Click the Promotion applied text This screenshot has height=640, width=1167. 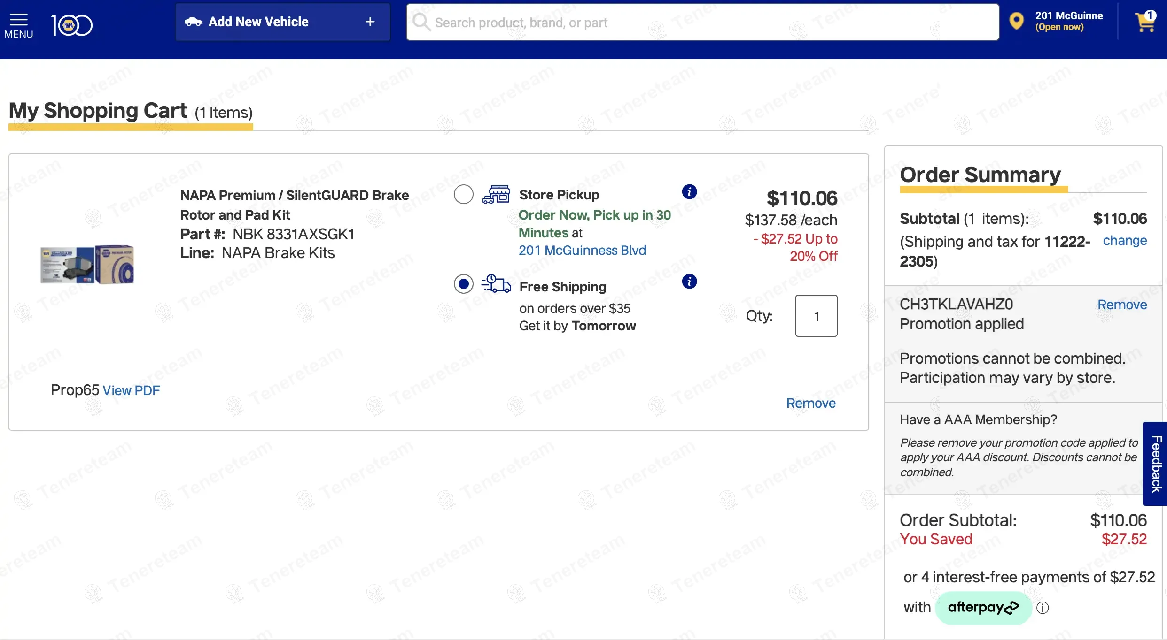pos(962,324)
